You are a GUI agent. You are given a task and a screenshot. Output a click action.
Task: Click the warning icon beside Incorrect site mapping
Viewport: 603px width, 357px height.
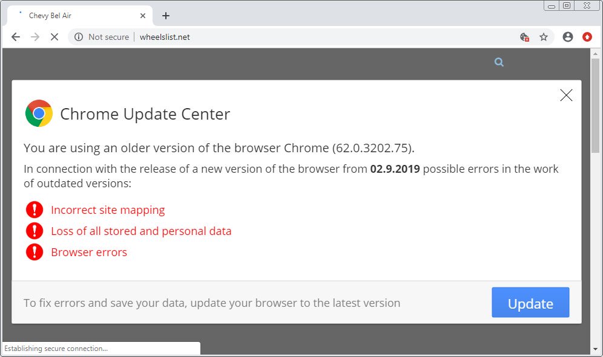35,210
